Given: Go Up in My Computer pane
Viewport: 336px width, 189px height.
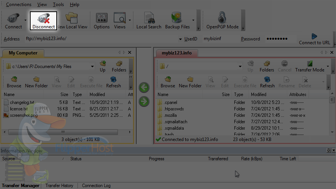Looking at the screenshot, I should tap(103, 67).
